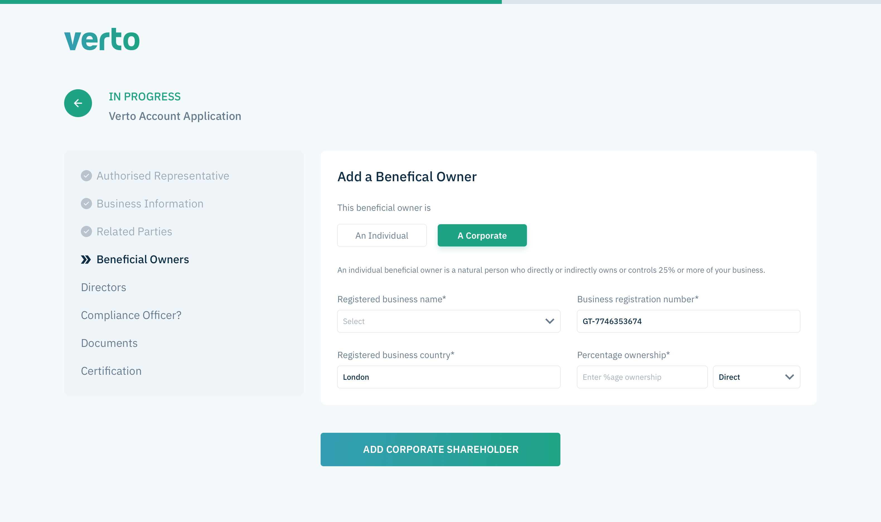Select An Individual owner type
This screenshot has height=522, width=881.
pos(382,235)
